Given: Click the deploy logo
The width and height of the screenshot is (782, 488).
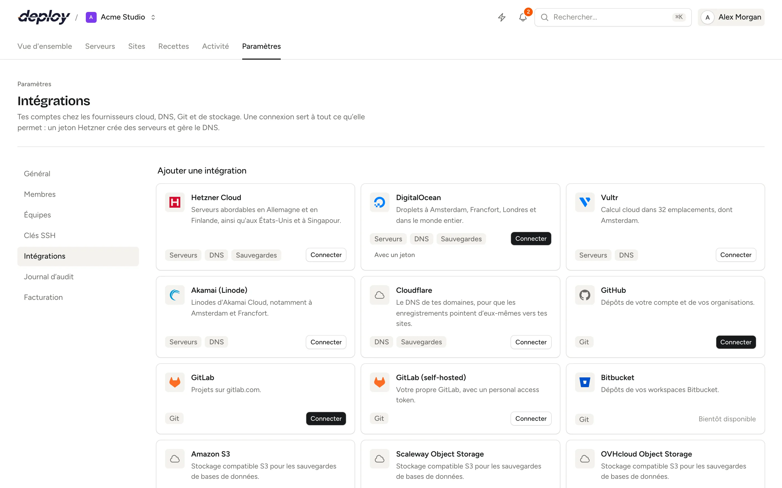Looking at the screenshot, I should click(44, 17).
